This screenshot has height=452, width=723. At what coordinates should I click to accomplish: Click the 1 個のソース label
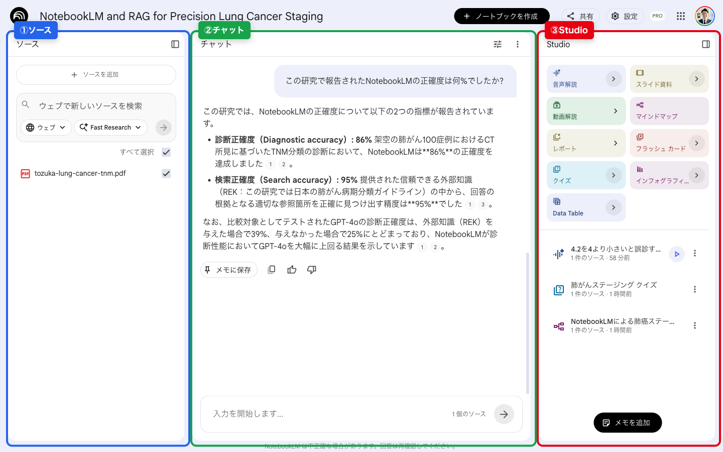[x=469, y=414]
